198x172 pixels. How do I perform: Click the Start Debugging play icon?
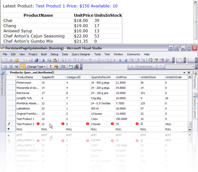pos(114,60)
